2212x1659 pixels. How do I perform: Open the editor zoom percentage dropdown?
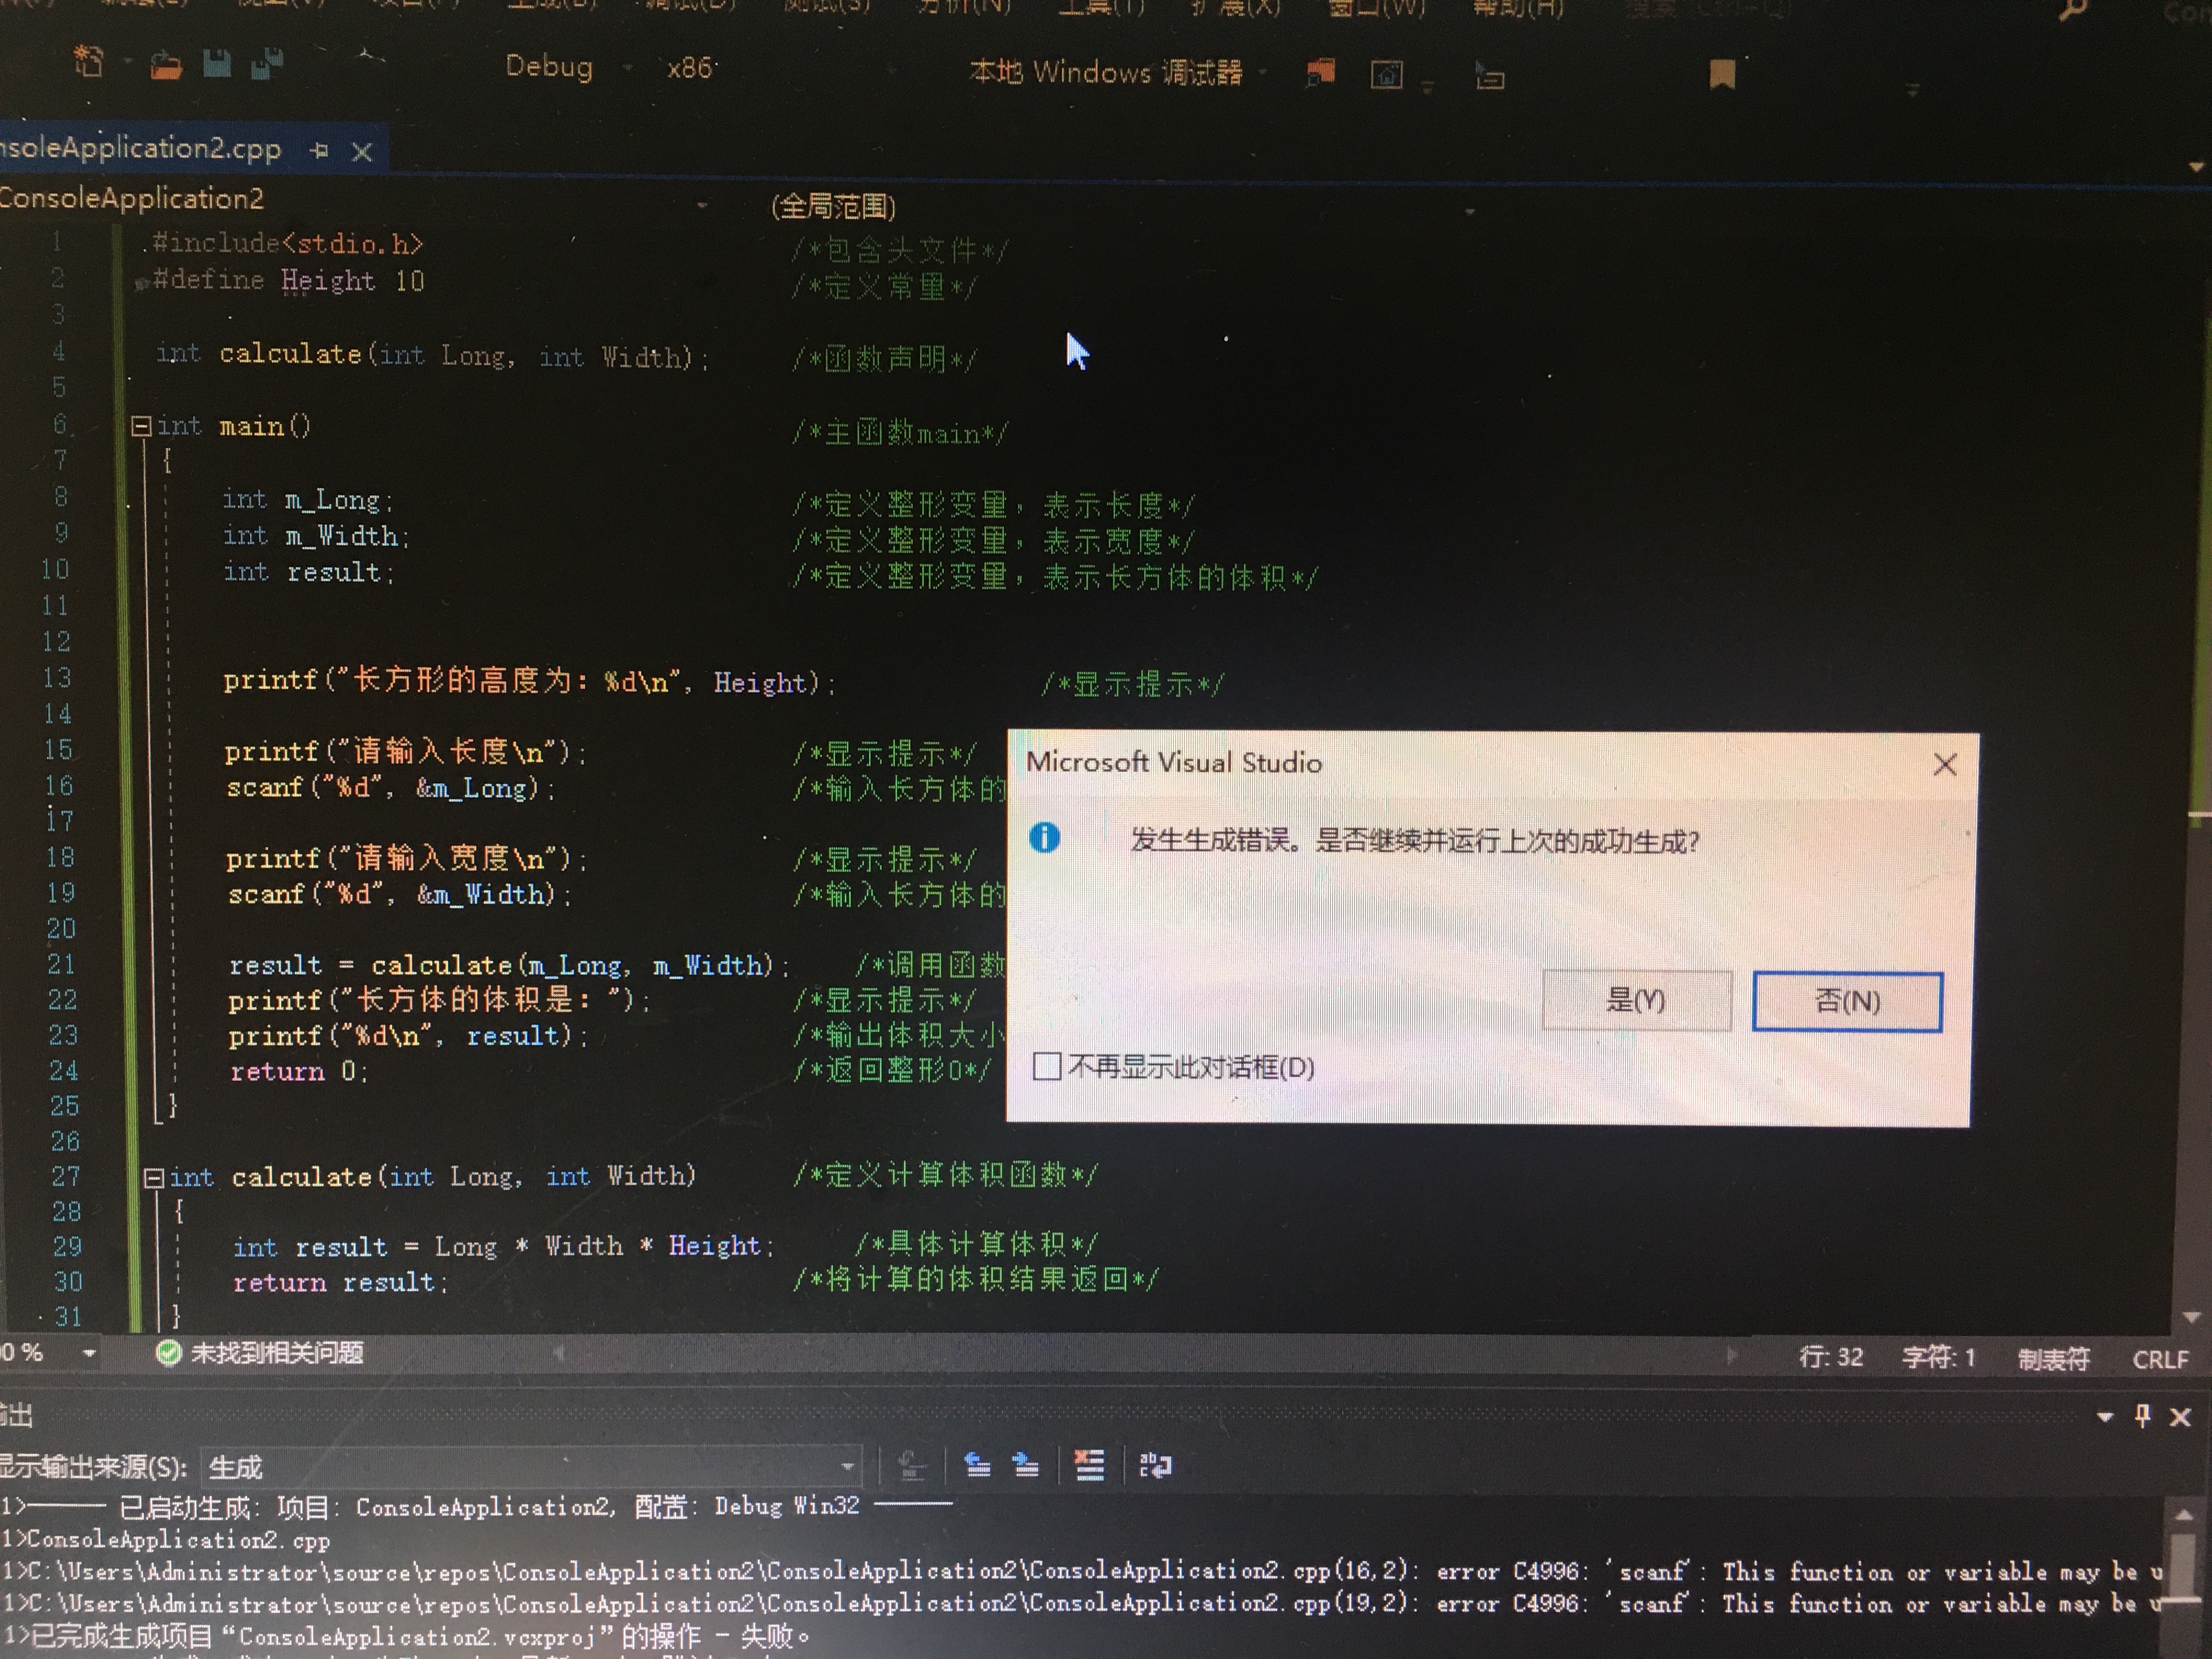tap(89, 1354)
